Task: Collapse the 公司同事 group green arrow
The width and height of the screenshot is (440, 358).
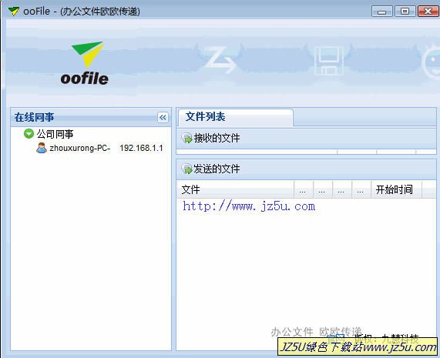Action: [29, 134]
